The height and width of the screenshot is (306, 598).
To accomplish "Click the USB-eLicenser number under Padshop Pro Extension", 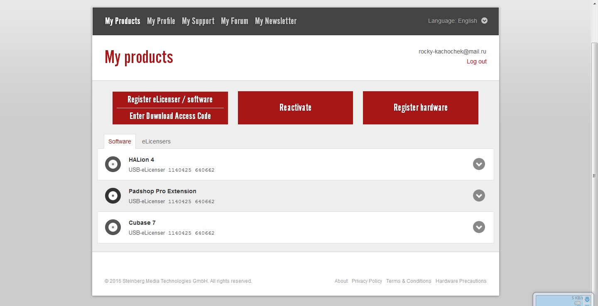I will coord(191,202).
